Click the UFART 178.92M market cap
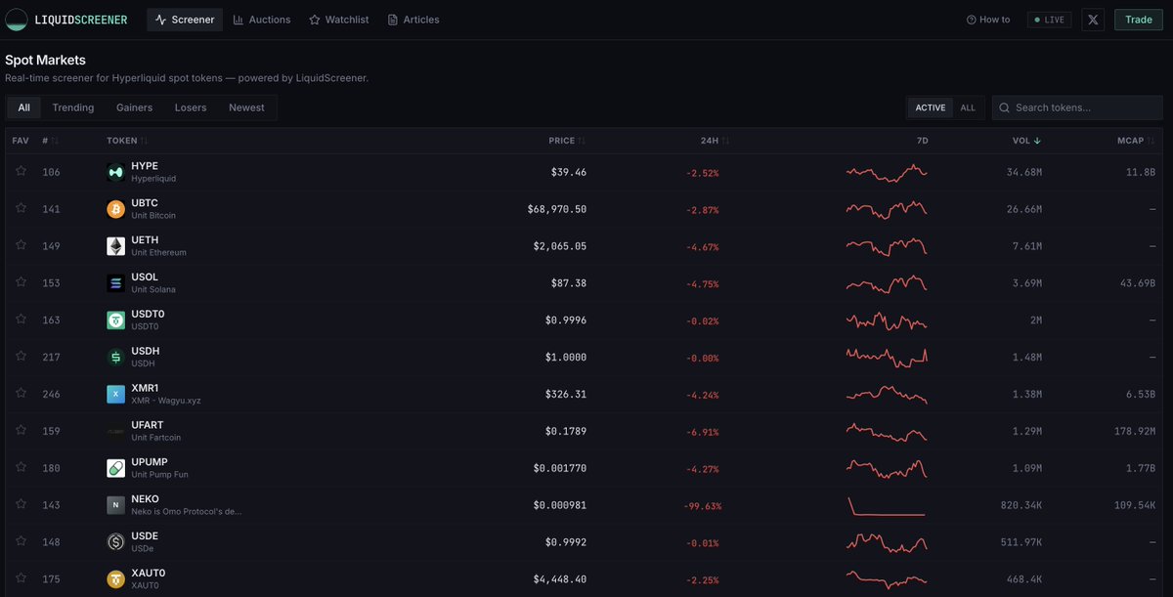The height and width of the screenshot is (597, 1173). [1134, 431]
